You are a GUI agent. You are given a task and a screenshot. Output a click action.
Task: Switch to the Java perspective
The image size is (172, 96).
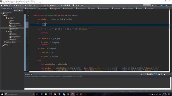click(x=163, y=5)
